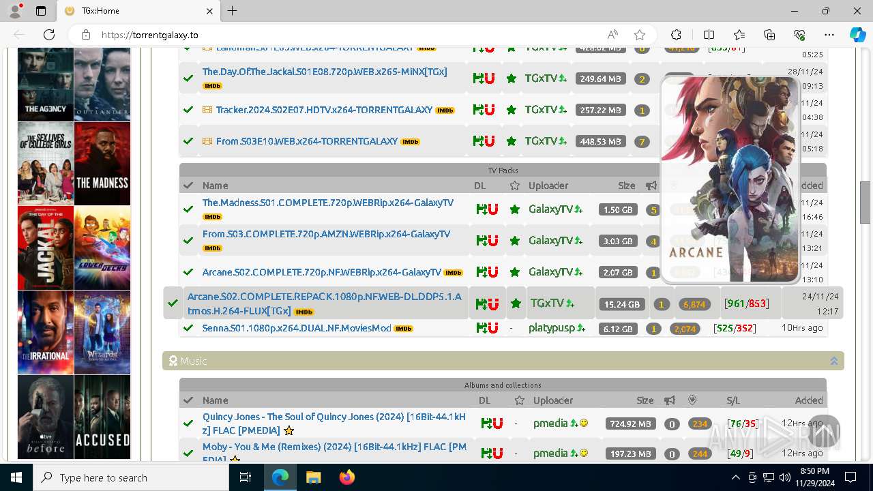Open pmedia uploader link for Moby album
The image size is (873, 491).
point(550,453)
